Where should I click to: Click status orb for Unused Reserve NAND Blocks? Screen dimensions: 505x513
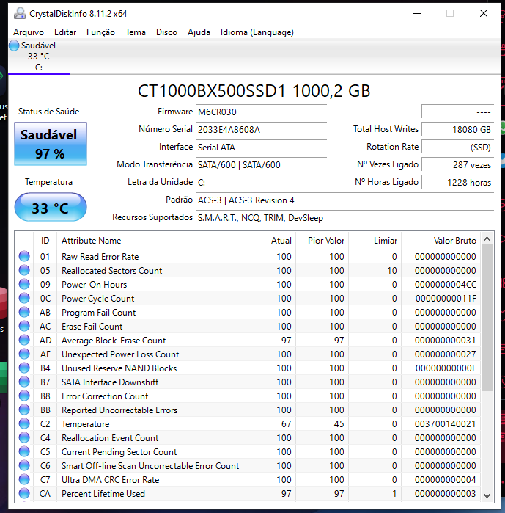coord(24,368)
